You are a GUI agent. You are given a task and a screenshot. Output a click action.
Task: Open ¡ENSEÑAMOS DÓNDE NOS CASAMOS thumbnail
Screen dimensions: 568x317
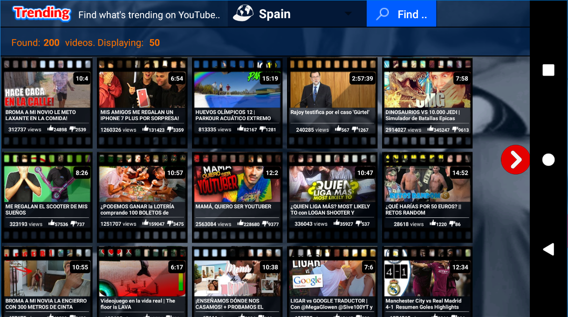pos(237,278)
